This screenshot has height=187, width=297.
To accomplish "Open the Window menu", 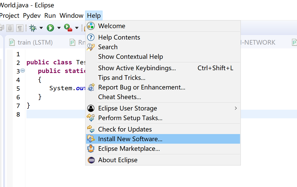I will [x=71, y=15].
